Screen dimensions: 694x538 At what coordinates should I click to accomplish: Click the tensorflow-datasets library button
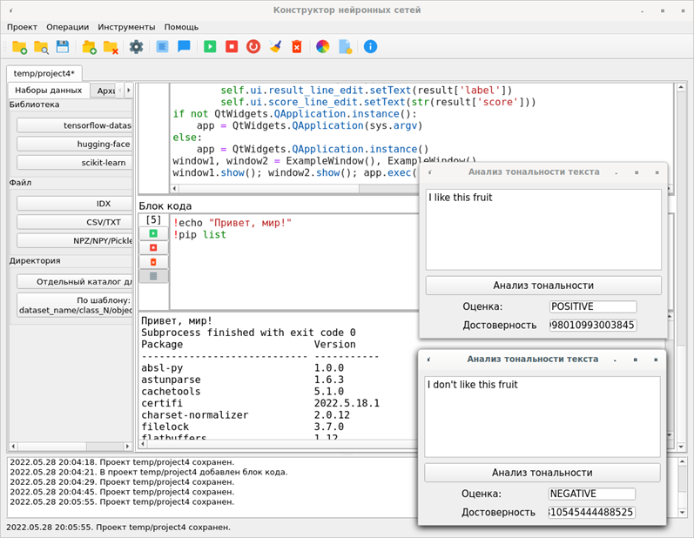[74, 125]
